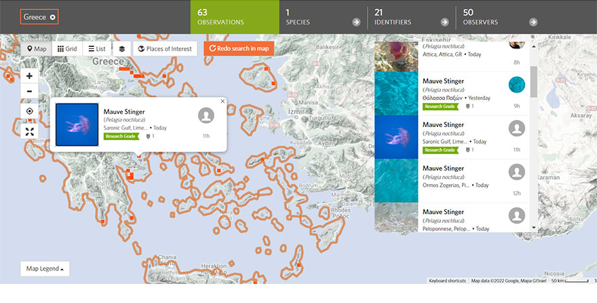Switch to Grid view
The image size is (597, 303).
(x=67, y=49)
